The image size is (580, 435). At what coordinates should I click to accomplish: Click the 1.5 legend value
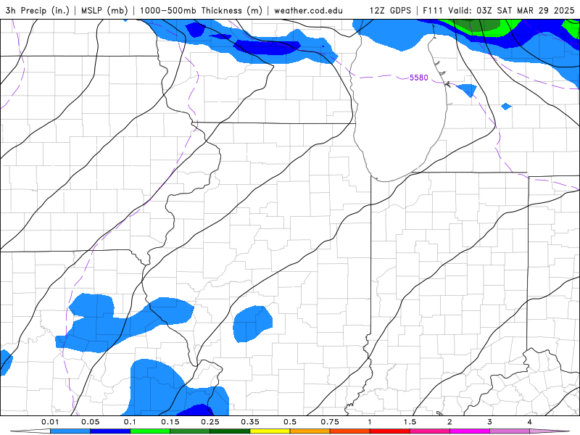pos(410,422)
